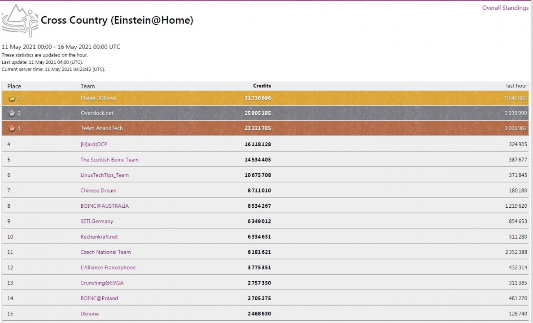Open the [H]ard|OCP team link

94,144
